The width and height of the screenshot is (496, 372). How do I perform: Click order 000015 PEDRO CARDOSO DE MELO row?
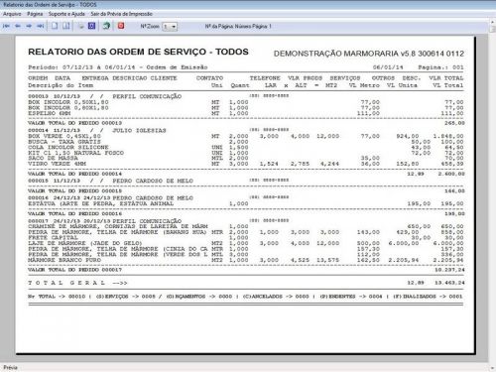point(159,181)
